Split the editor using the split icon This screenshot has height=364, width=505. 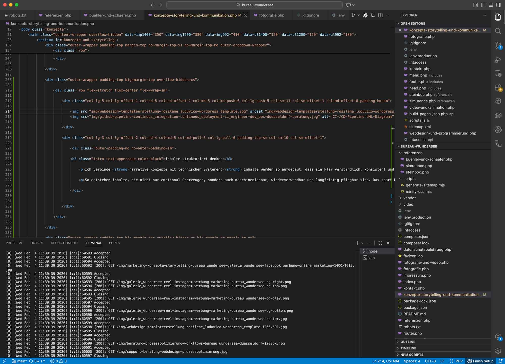[x=381, y=15]
